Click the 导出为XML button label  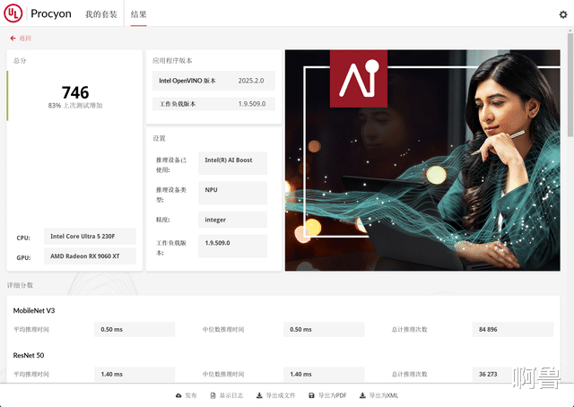[384, 395]
